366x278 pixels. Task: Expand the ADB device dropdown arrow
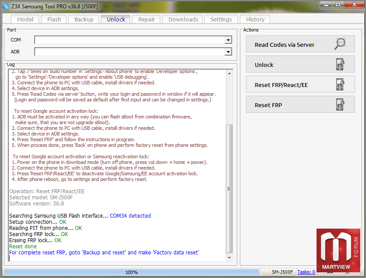click(x=228, y=52)
